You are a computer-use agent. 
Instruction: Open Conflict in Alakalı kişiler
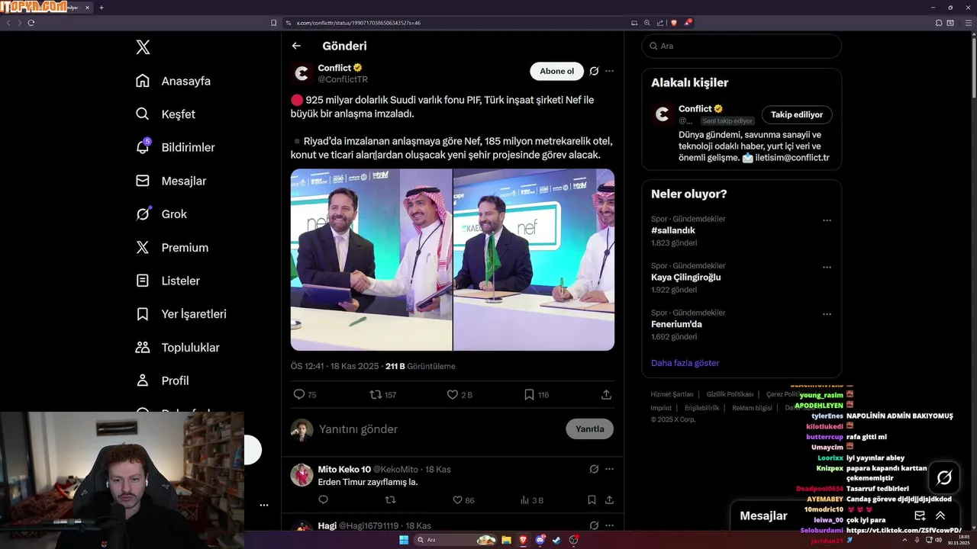695,108
